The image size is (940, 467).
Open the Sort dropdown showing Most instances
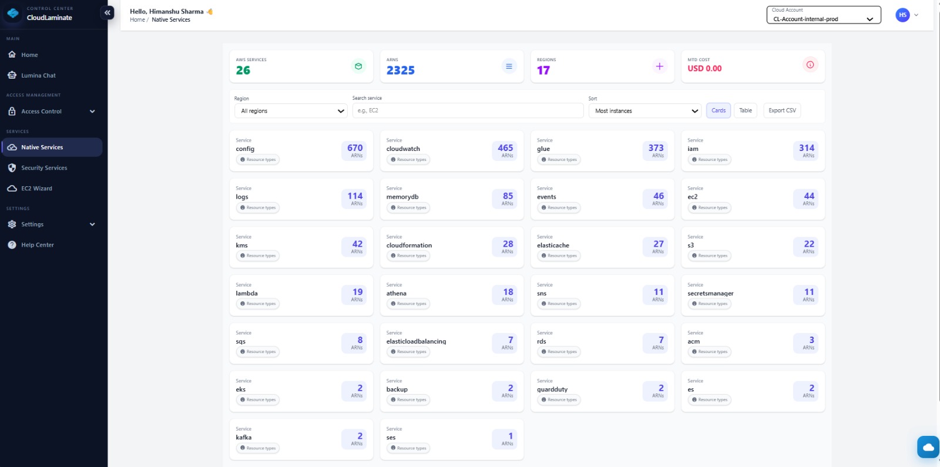click(644, 111)
